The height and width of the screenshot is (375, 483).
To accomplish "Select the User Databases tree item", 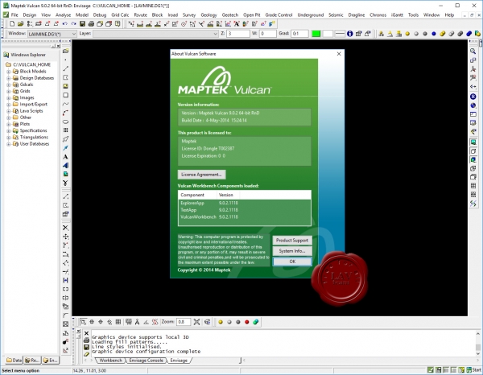I will click(x=35, y=144).
